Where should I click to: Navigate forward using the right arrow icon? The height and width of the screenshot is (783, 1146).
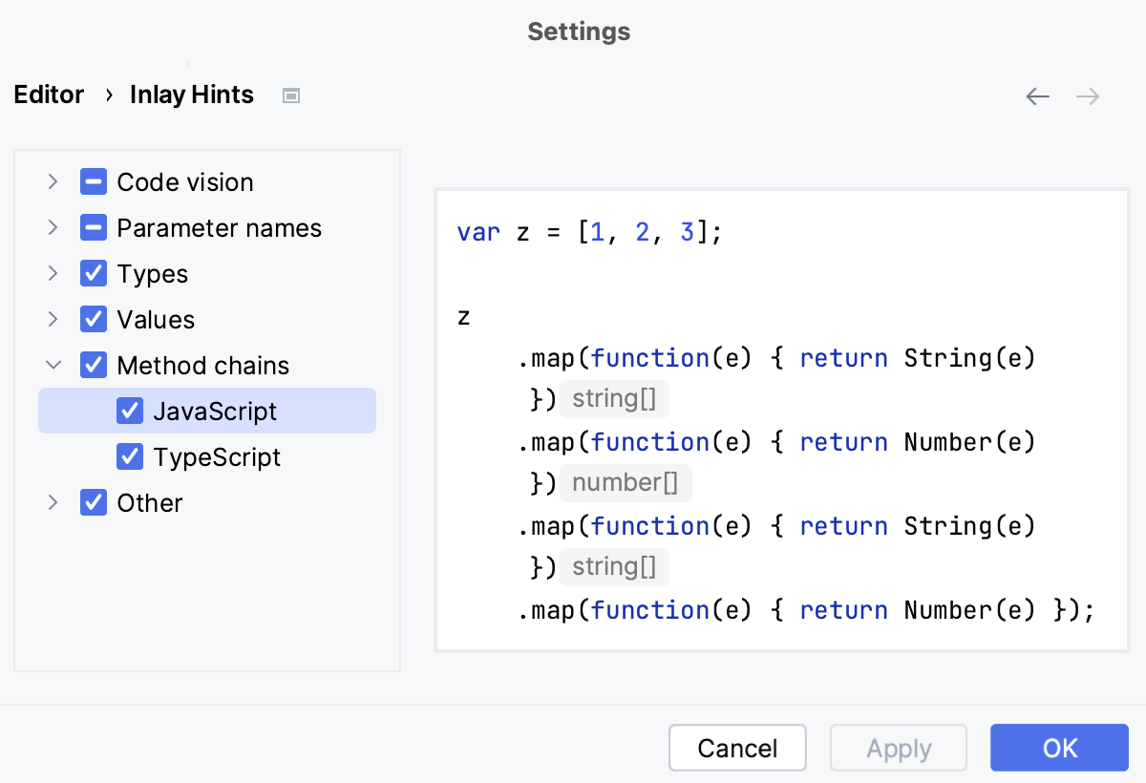(1087, 95)
